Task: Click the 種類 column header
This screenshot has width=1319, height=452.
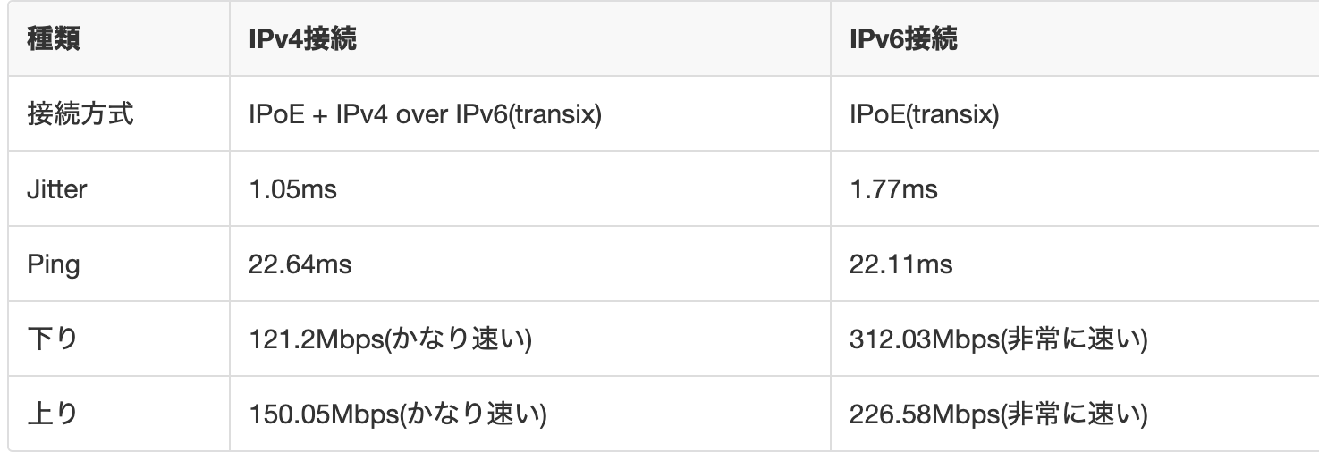Action: pyautogui.click(x=55, y=40)
